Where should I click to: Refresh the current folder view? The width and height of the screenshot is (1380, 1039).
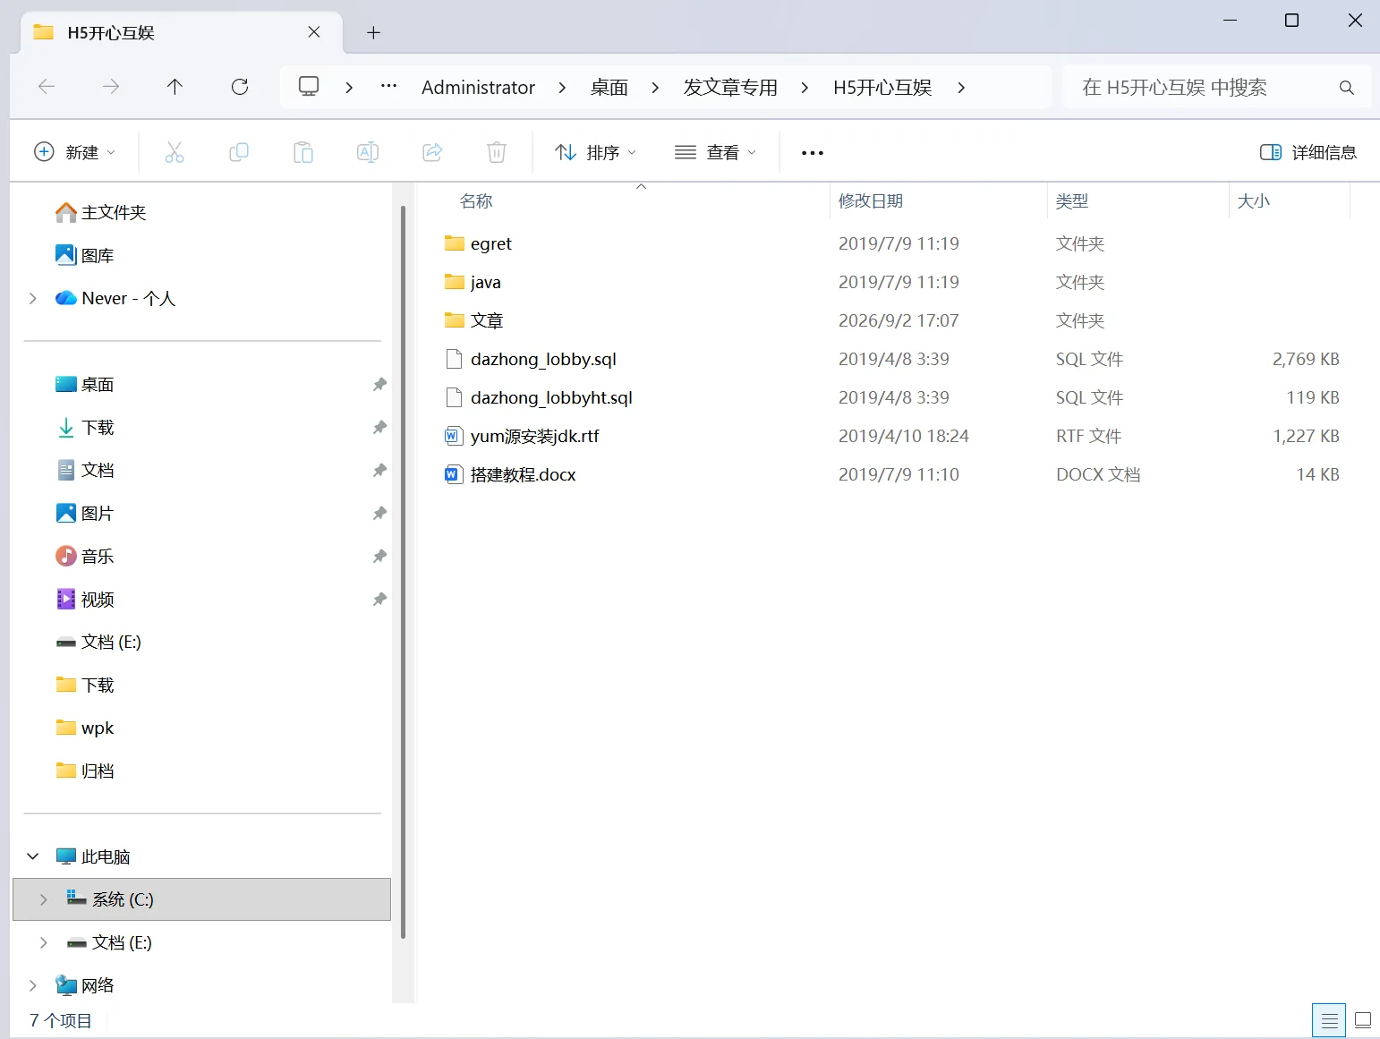click(x=240, y=87)
